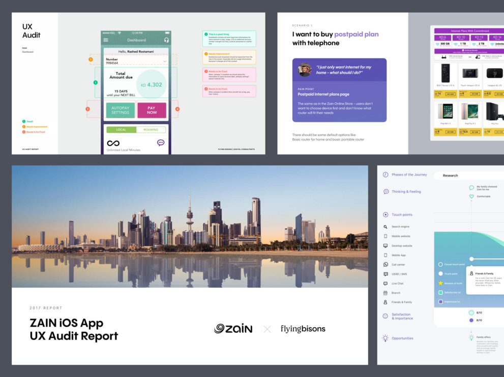
Task: Click the Opportunities lightbulb icon
Action: pos(386,338)
